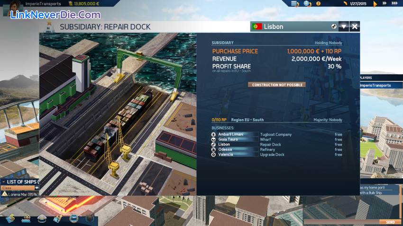Image resolution: width=403 pixels, height=226 pixels.
Task: Click the tugboat icon next to Ambarli Limani
Action: (213, 134)
